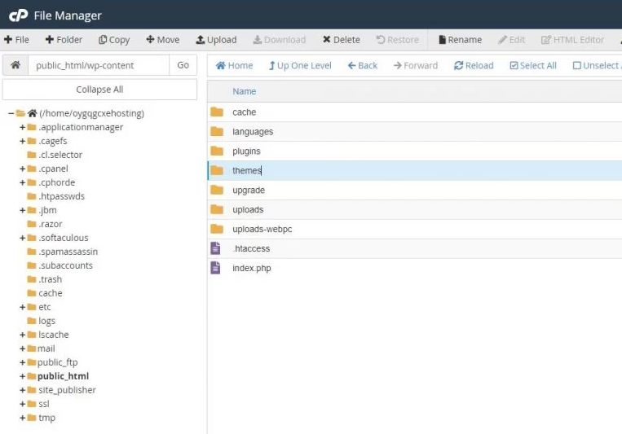Image resolution: width=622 pixels, height=434 pixels.
Task: Click the plugins folder icon
Action: (217, 151)
